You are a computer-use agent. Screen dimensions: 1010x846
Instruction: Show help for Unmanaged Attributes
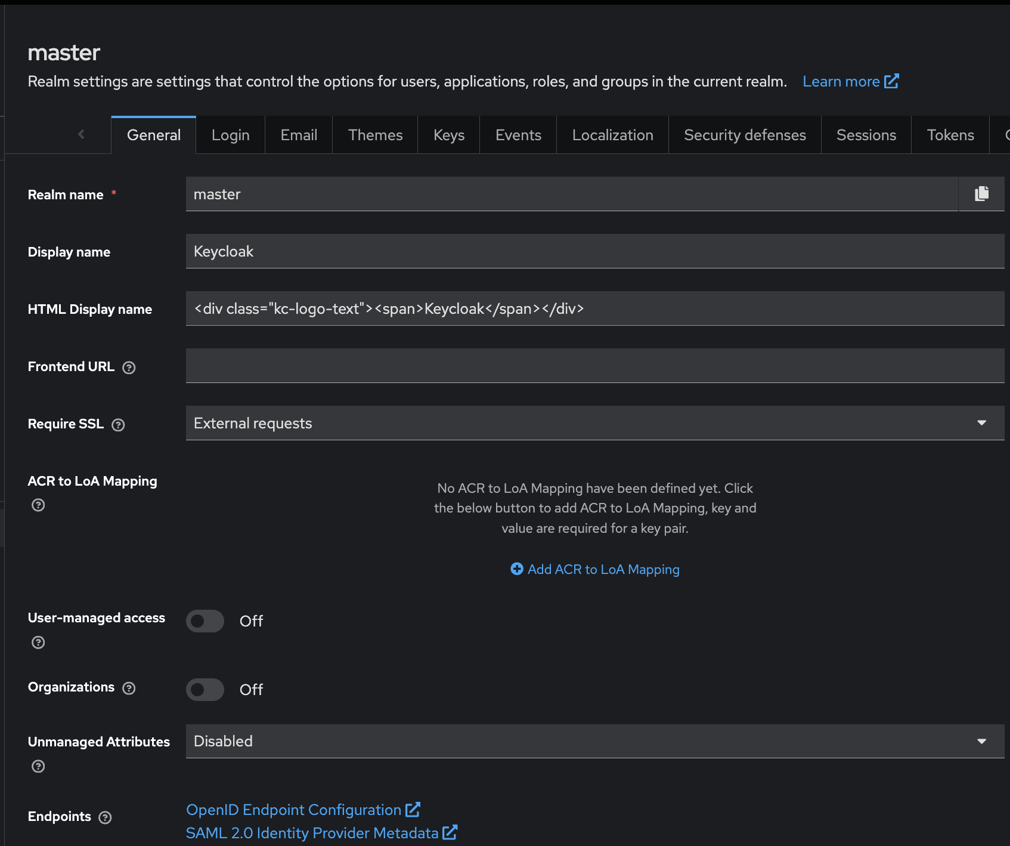click(38, 767)
